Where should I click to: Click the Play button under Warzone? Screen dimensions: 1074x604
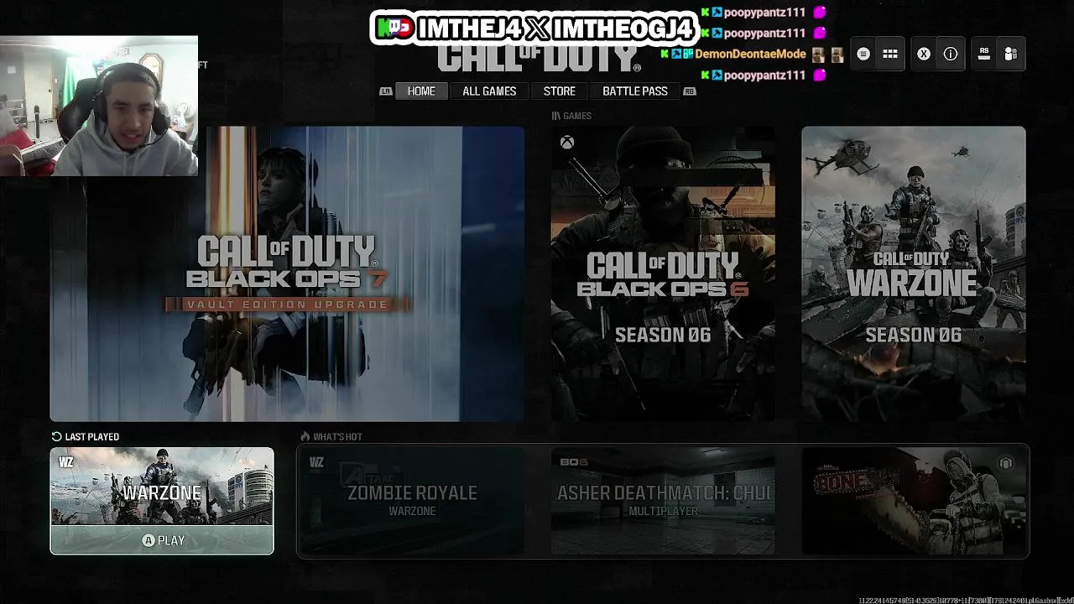(162, 540)
